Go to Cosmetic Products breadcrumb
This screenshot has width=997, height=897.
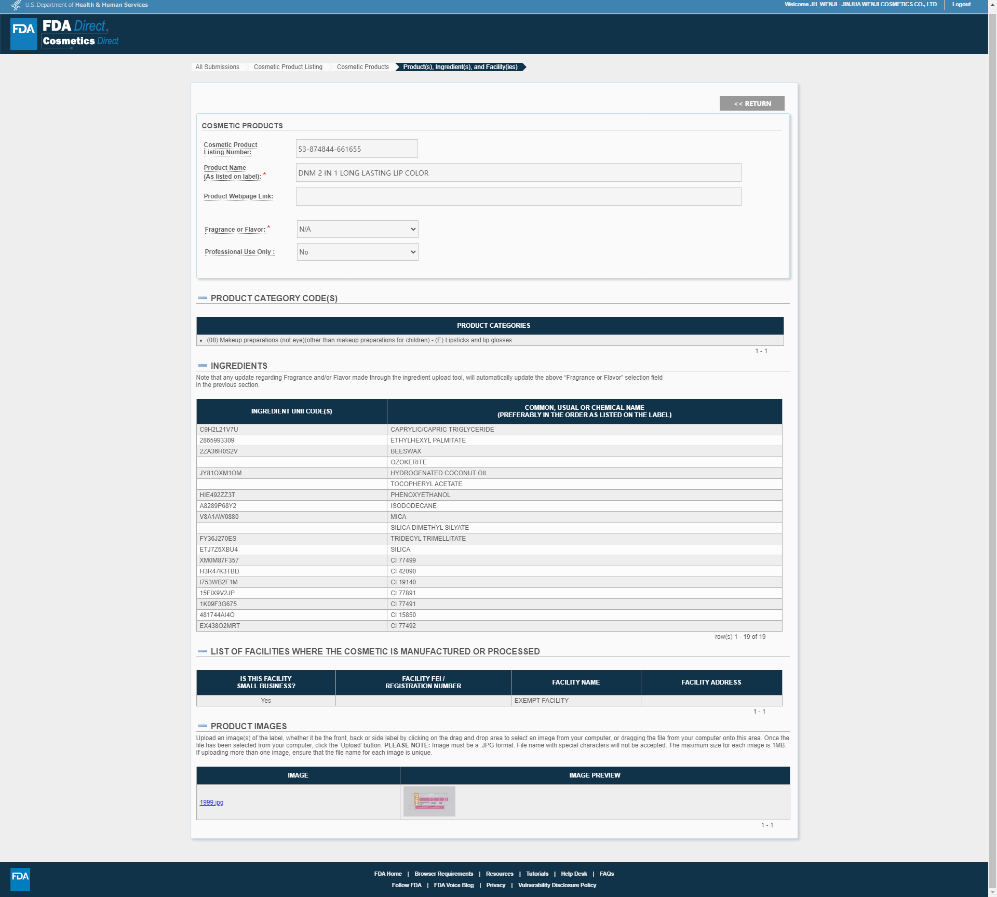(x=362, y=67)
